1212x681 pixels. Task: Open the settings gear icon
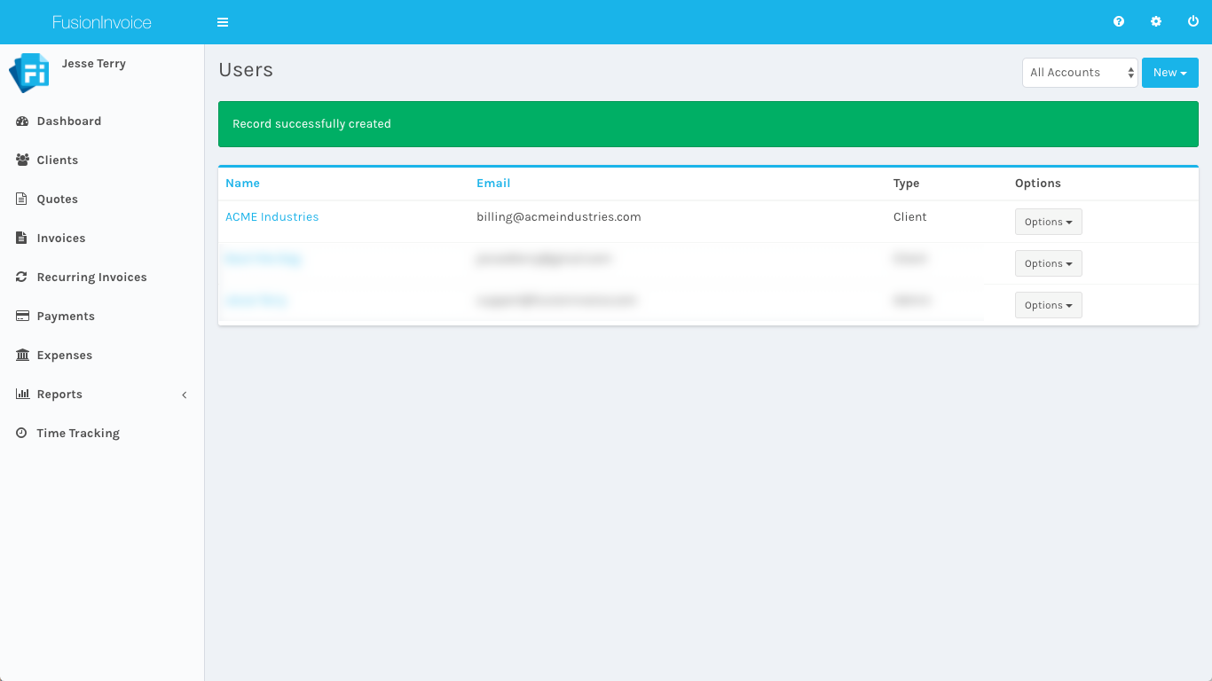pos(1156,22)
